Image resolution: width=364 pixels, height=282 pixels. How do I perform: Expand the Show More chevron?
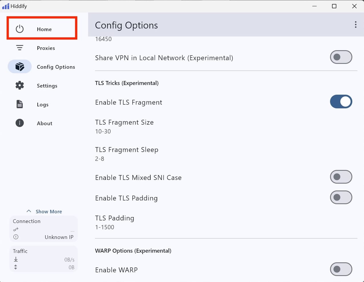point(29,211)
